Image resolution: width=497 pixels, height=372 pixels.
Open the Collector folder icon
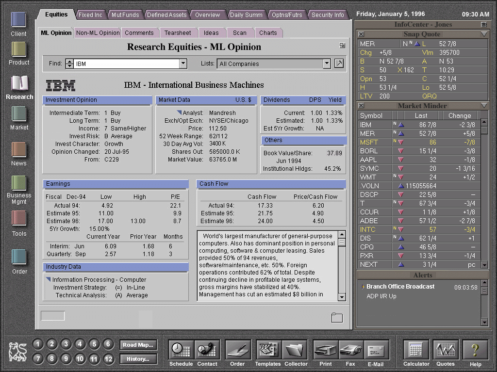tap(295, 350)
